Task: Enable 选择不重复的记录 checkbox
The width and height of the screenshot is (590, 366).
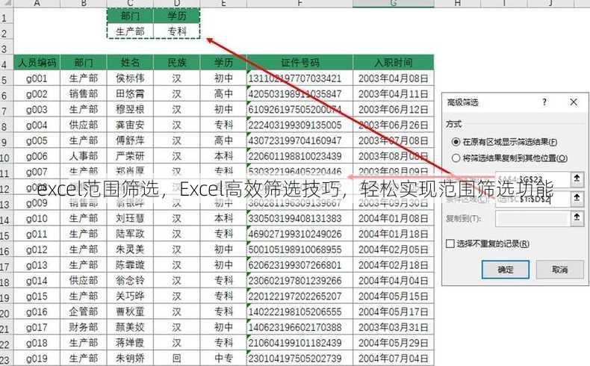Action: click(450, 244)
